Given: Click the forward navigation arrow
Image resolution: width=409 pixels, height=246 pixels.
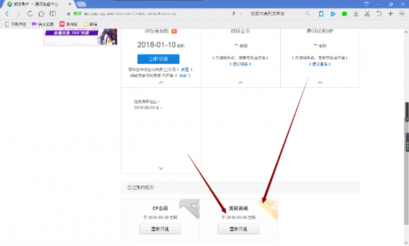Looking at the screenshot, I should click(18, 14).
